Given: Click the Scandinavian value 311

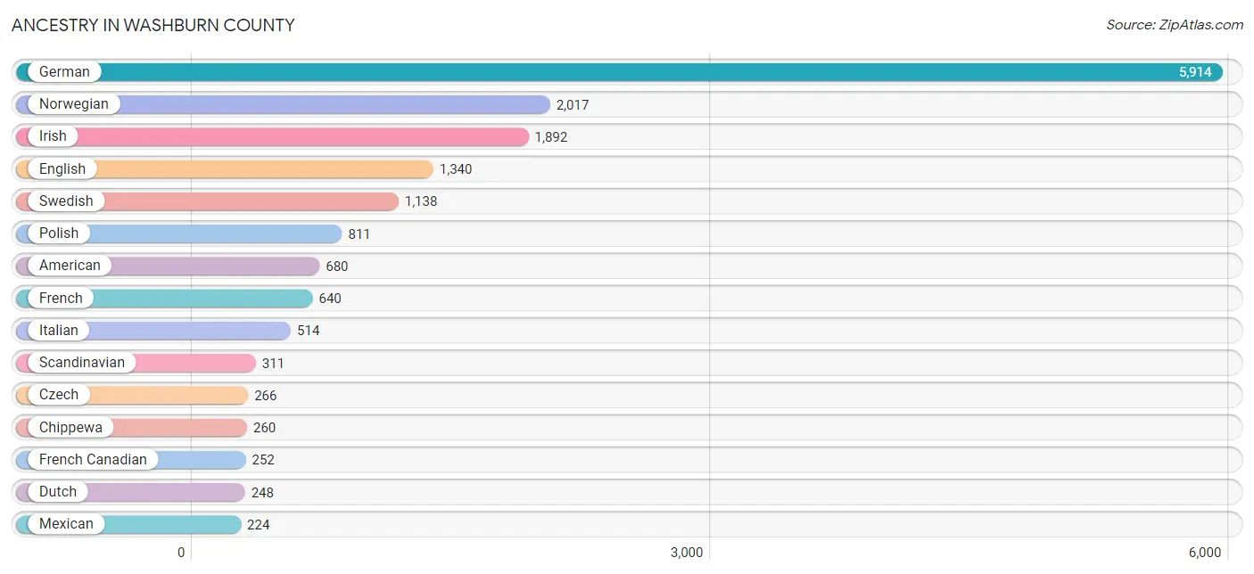Looking at the screenshot, I should (x=273, y=364).
